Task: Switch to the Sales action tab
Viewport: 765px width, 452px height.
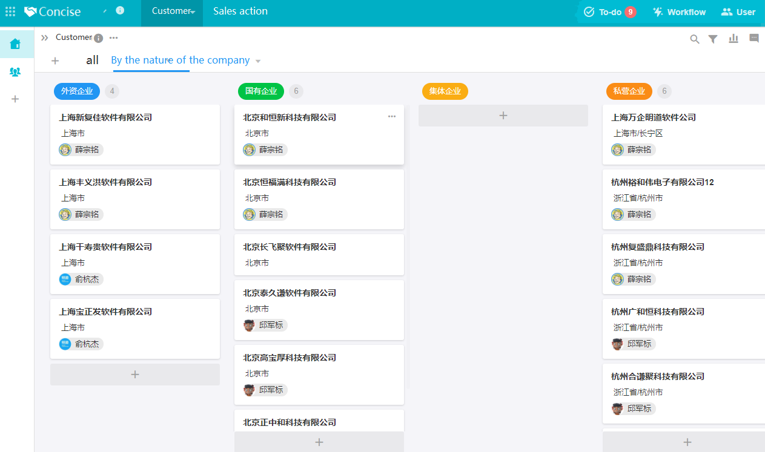Action: tap(240, 11)
